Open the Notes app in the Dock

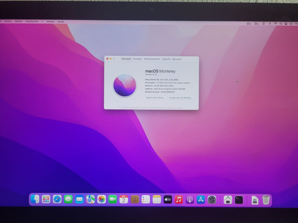[x=157, y=200]
